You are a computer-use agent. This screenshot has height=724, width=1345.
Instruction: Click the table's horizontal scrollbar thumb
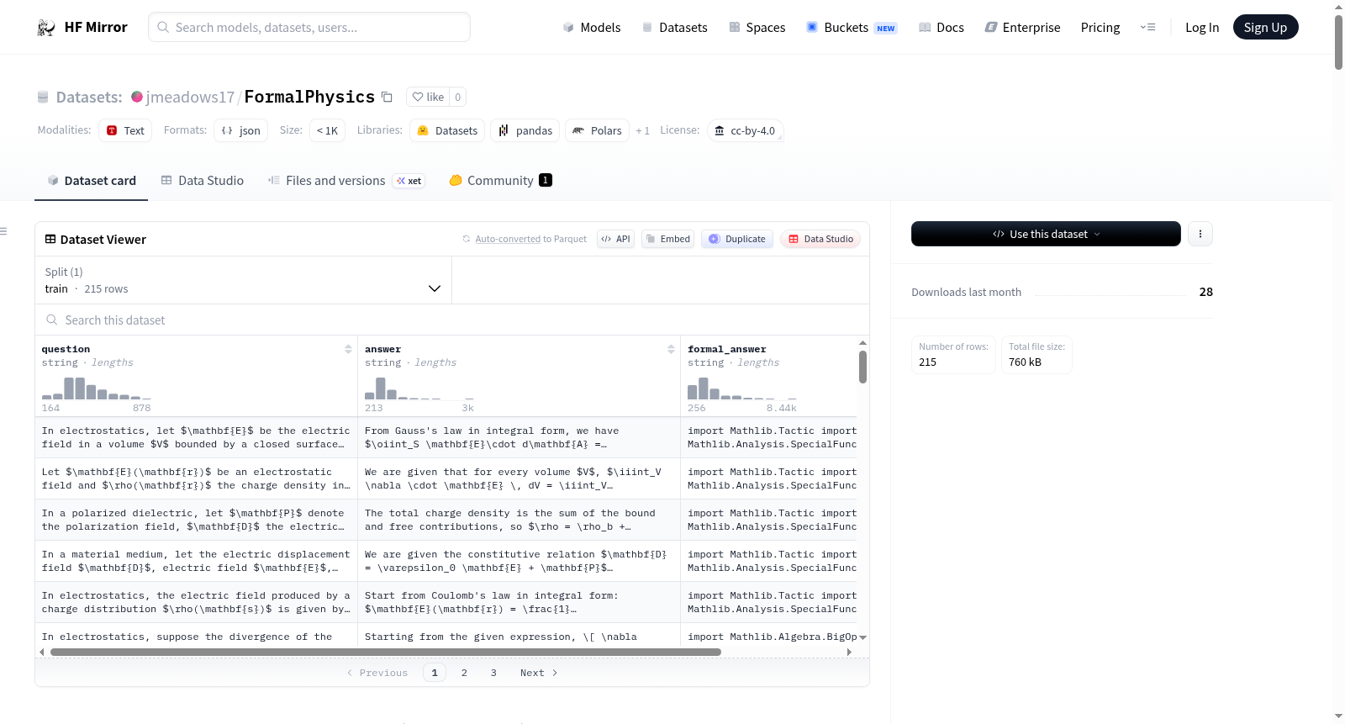pos(386,652)
